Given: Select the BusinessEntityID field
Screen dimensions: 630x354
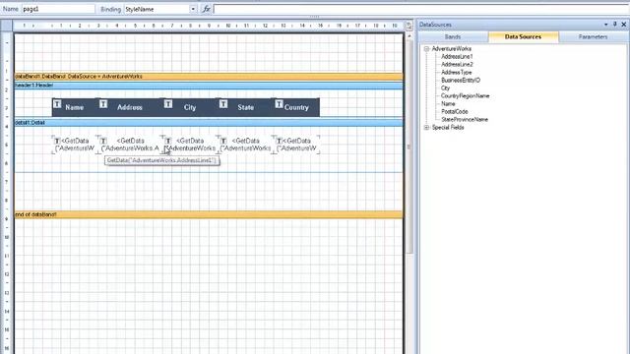Looking at the screenshot, I should (x=461, y=80).
